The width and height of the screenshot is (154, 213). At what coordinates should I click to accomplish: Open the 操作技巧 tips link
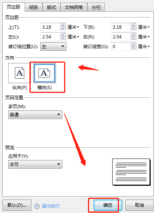[x=51, y=206]
